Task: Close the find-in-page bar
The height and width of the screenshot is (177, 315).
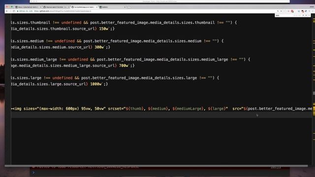Action: (x=309, y=15)
